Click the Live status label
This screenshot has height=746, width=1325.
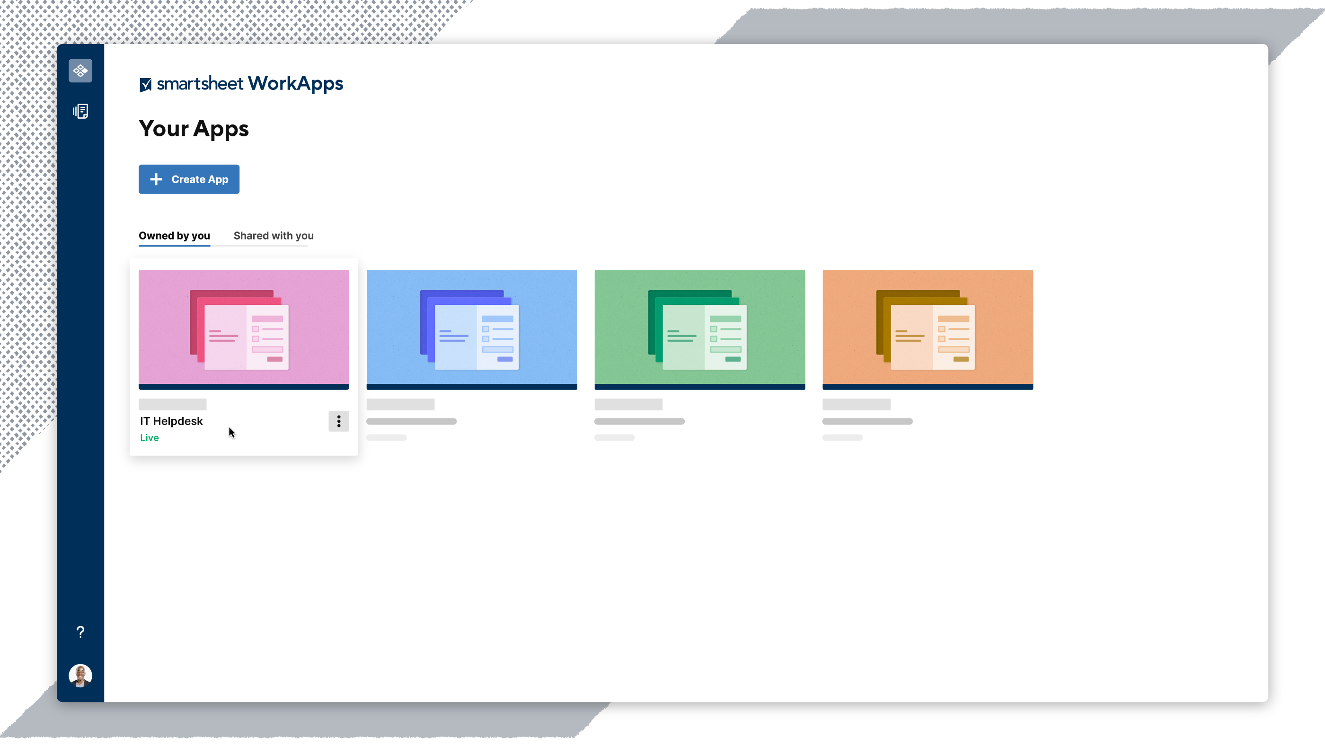pos(149,438)
